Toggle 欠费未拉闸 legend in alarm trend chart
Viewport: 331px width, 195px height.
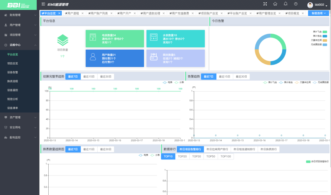pyautogui.click(x=303, y=83)
